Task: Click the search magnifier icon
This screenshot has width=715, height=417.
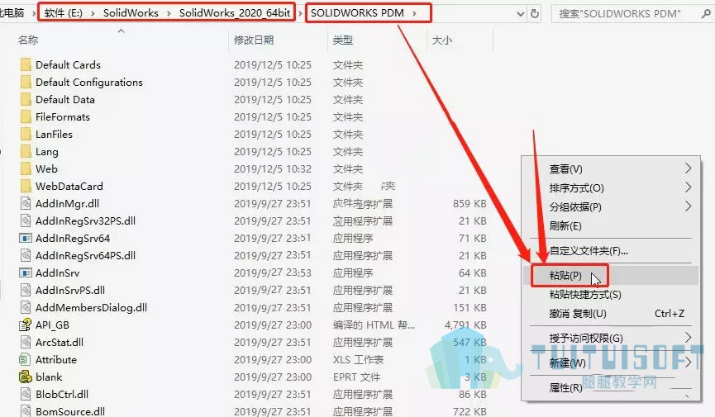Action: click(705, 14)
